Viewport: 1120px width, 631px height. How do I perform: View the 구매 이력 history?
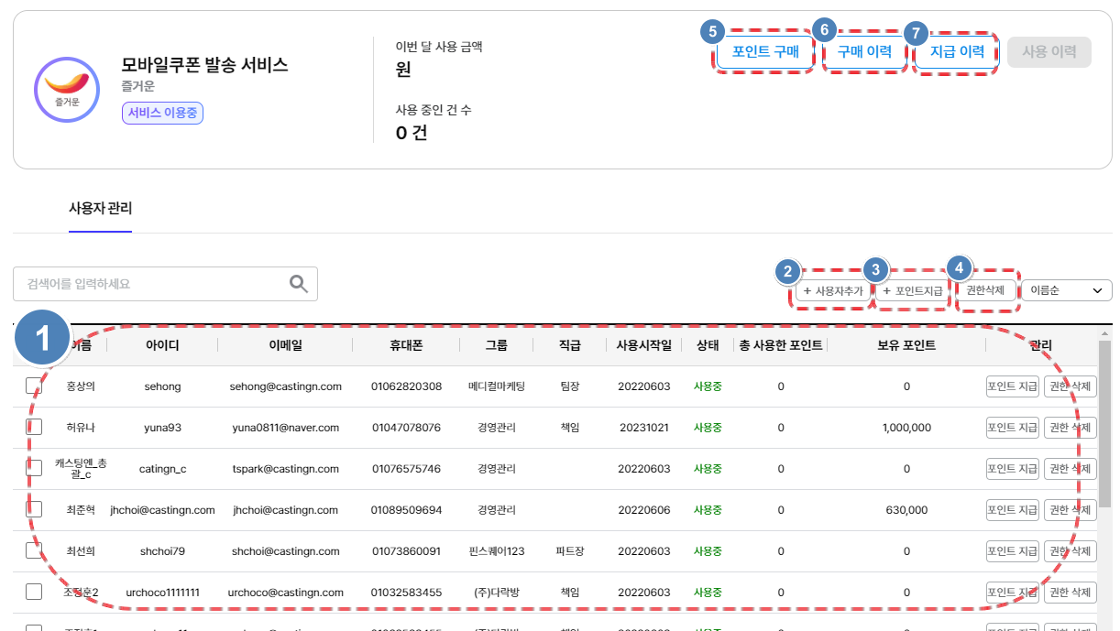pyautogui.click(x=864, y=52)
